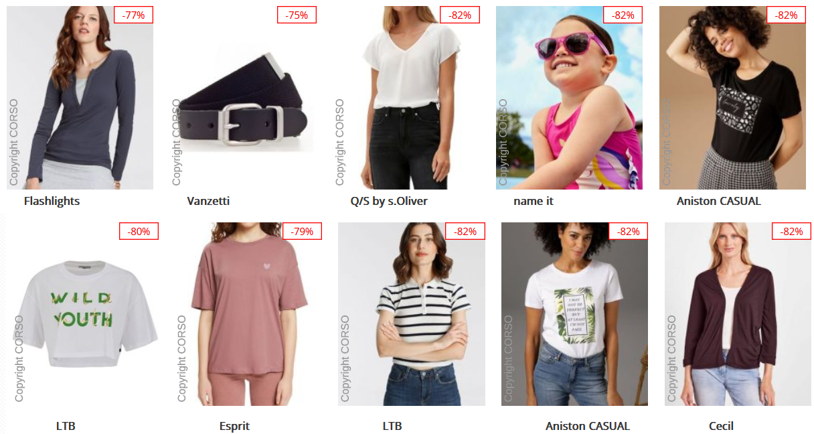Screen dimensions: 814x434
Task: Click the name it brand link
Action: [534, 201]
